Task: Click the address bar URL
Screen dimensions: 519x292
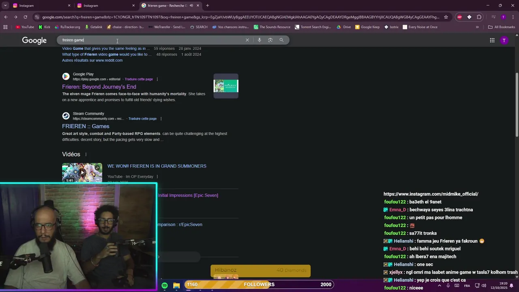Action: [240, 17]
